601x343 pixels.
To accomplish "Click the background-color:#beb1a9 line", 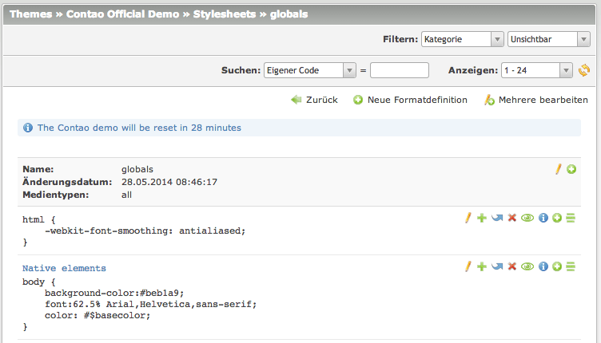I will pos(114,293).
